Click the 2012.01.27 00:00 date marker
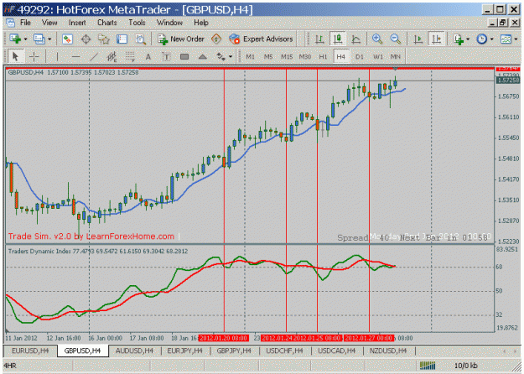524x374 pixels. tap(369, 338)
